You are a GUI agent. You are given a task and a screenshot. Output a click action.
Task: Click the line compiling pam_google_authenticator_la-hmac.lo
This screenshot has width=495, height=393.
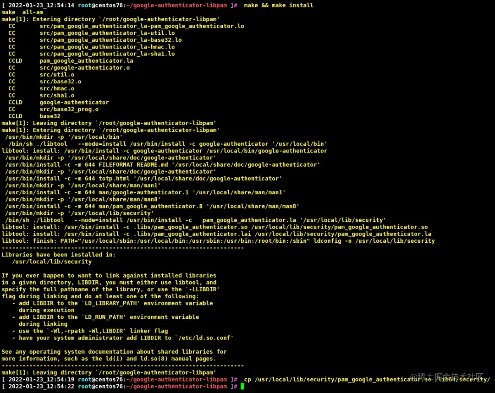[x=92, y=47]
